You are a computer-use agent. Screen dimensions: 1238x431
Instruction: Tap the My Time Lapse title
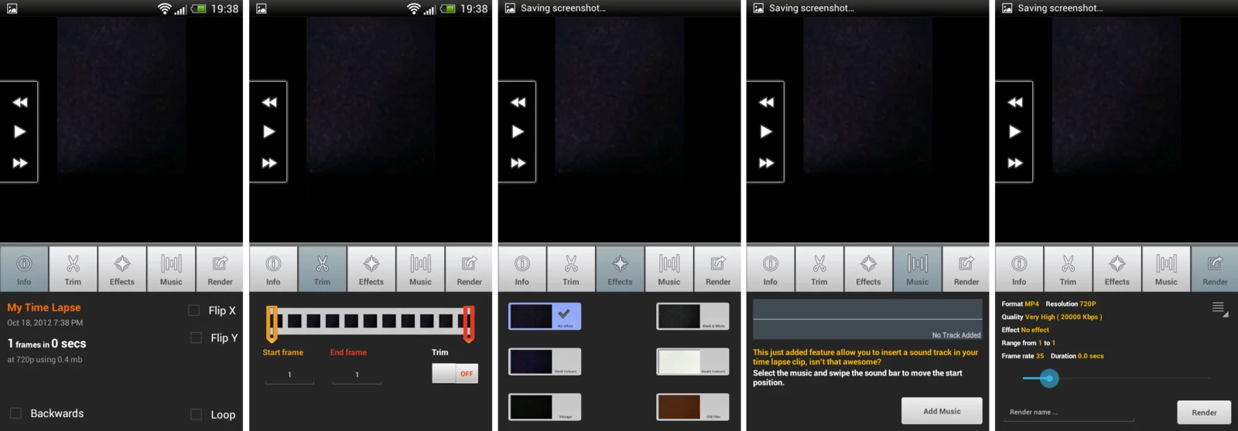44,307
